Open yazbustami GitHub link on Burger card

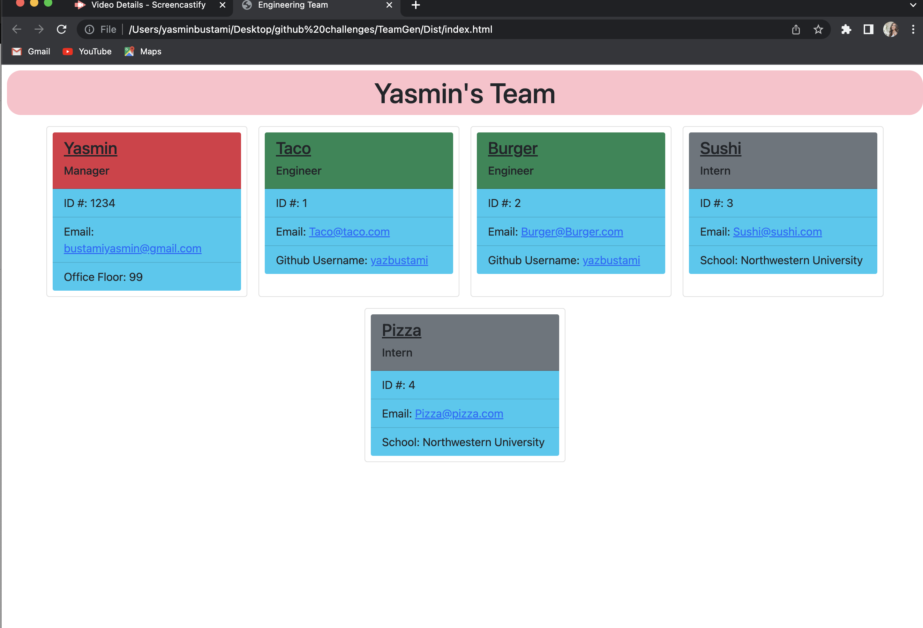[x=611, y=260]
